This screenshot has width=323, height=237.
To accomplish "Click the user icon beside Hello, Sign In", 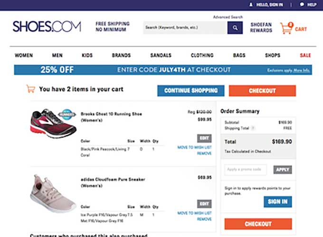I will tap(251, 5).
